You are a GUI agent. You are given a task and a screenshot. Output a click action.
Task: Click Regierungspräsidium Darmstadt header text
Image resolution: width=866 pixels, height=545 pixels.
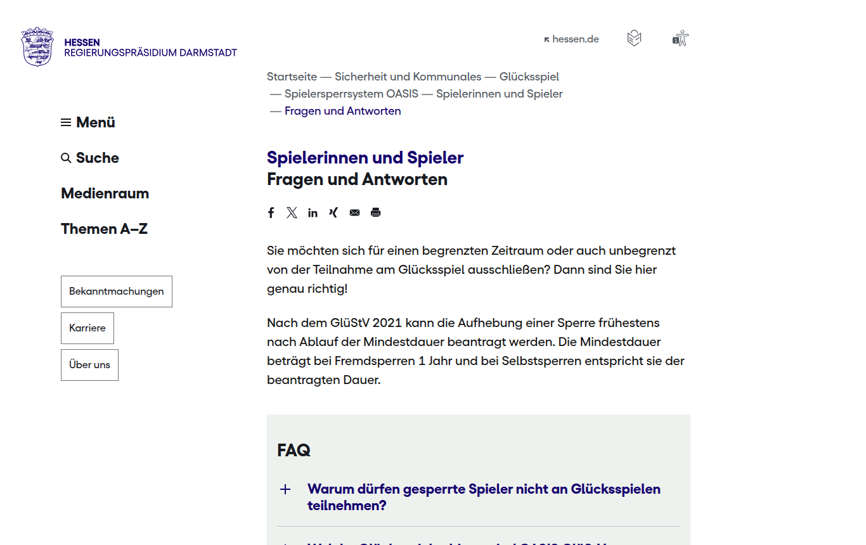tap(150, 53)
